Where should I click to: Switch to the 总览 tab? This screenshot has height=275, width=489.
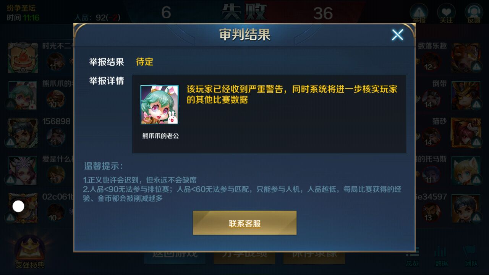tap(413, 256)
